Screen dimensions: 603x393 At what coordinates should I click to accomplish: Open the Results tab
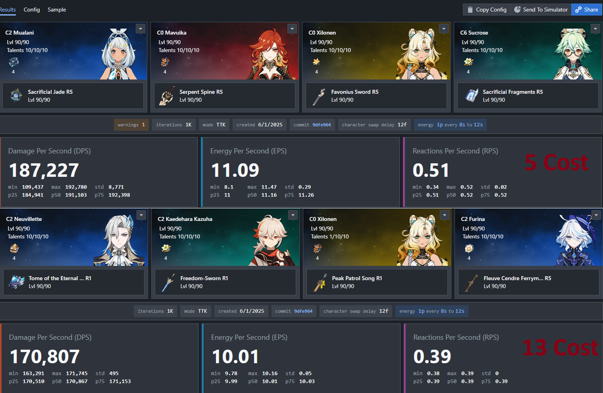(8, 10)
